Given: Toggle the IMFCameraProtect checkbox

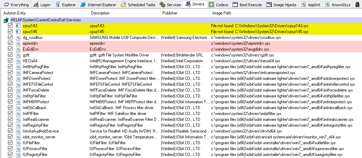Looking at the screenshot, I should pyautogui.click(x=10, y=73).
